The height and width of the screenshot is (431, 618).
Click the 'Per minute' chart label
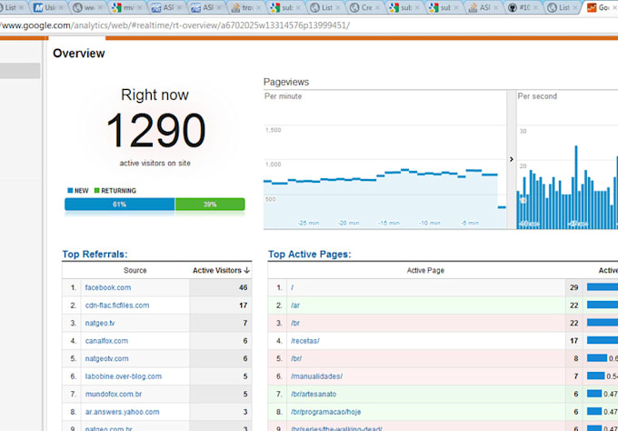click(283, 96)
